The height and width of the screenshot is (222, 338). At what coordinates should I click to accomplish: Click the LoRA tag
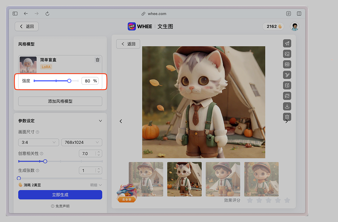(46, 67)
